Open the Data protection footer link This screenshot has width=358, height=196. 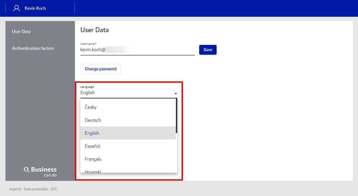(x=36, y=189)
